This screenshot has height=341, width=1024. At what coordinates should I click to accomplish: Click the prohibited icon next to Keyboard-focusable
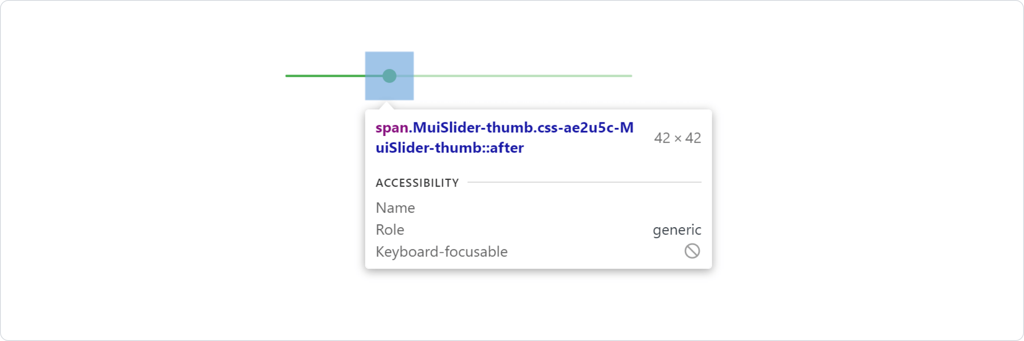pos(692,251)
